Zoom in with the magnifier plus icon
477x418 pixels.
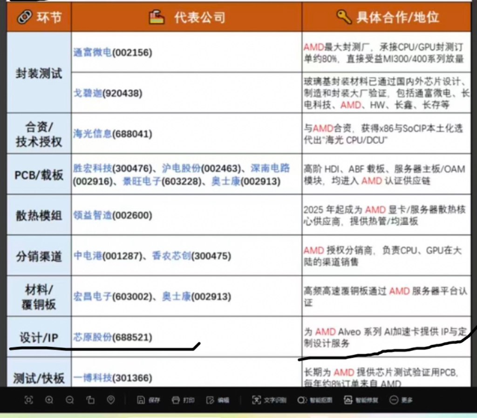[x=49, y=400]
